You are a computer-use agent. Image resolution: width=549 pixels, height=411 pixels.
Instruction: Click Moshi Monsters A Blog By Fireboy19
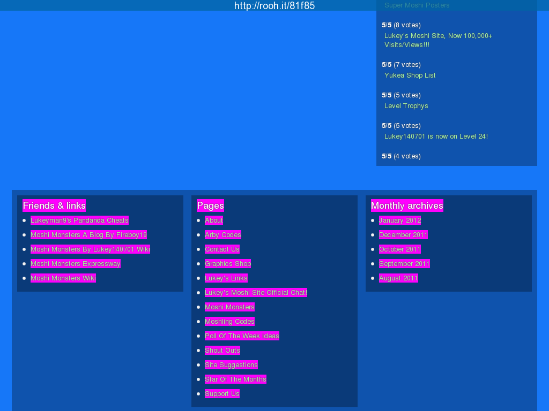(88, 235)
